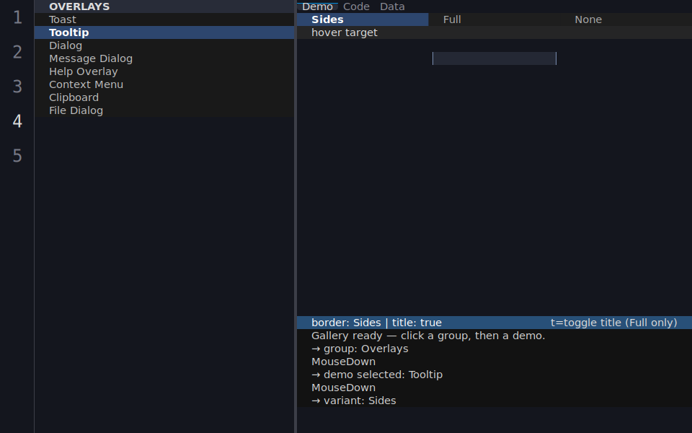Select the File Dialog demo
692x433 pixels.
[164, 110]
